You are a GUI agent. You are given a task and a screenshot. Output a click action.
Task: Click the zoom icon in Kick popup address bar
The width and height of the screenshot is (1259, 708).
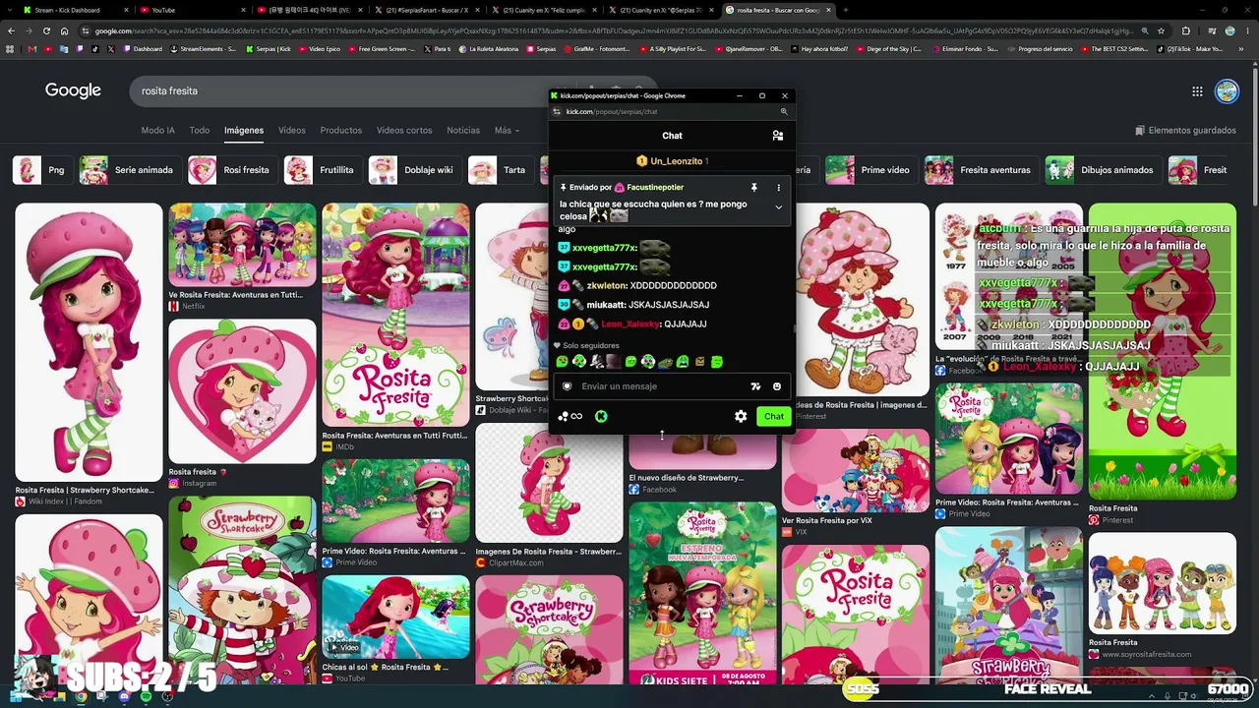[784, 111]
